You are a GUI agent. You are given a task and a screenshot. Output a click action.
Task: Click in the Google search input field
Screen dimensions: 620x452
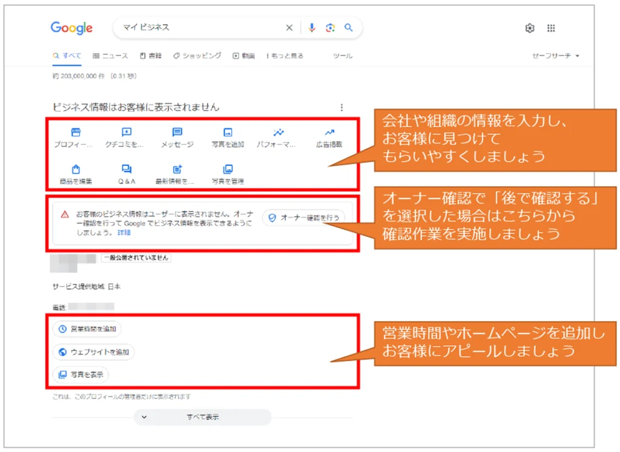coord(200,28)
